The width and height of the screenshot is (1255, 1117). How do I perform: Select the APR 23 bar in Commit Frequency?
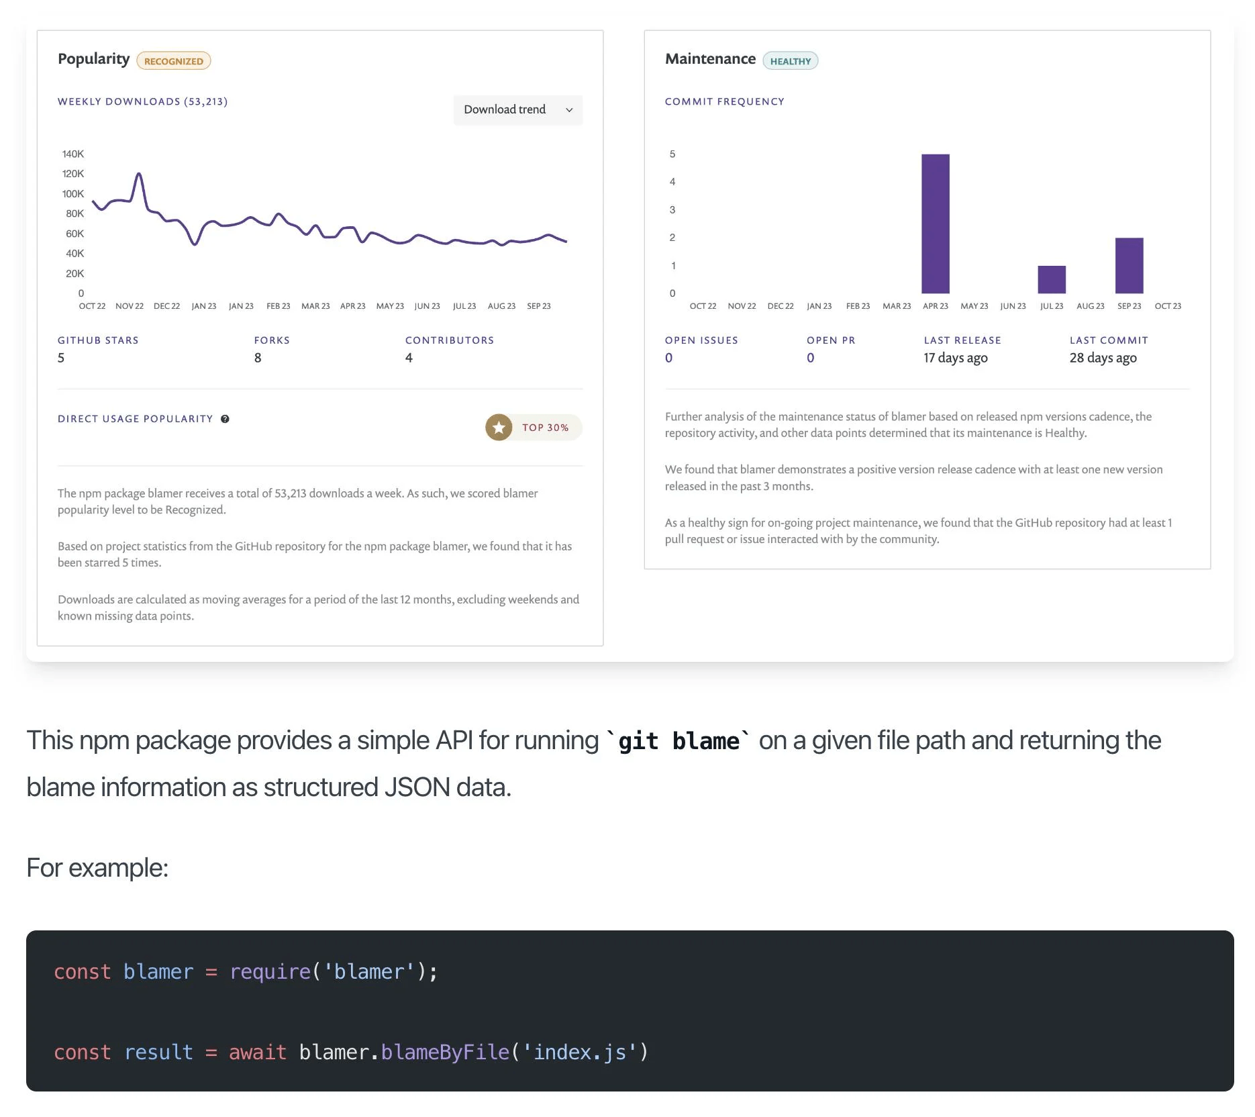[x=935, y=224]
